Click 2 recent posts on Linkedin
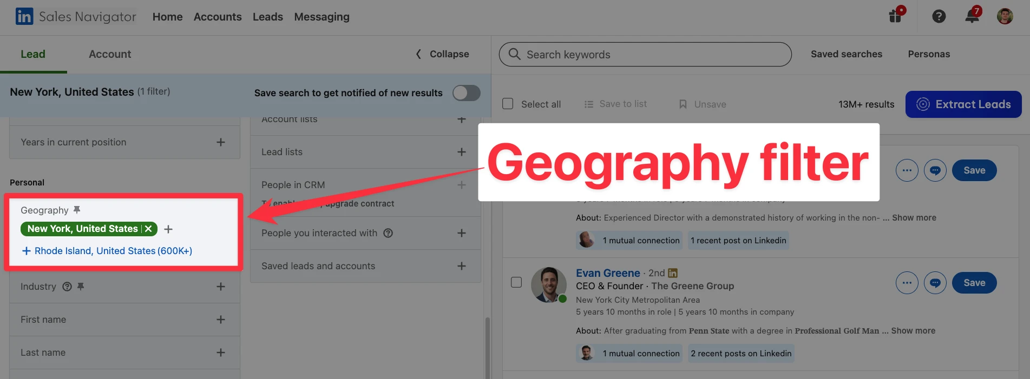Viewport: 1030px width, 379px height. tap(741, 353)
